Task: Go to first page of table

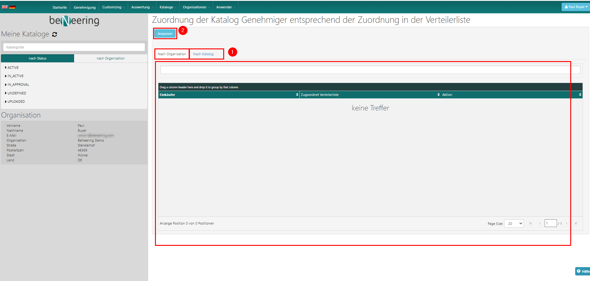Action: pyautogui.click(x=530, y=223)
